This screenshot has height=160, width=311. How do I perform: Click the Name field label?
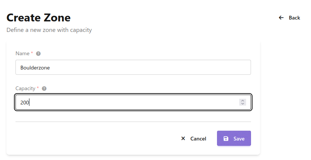click(x=22, y=54)
